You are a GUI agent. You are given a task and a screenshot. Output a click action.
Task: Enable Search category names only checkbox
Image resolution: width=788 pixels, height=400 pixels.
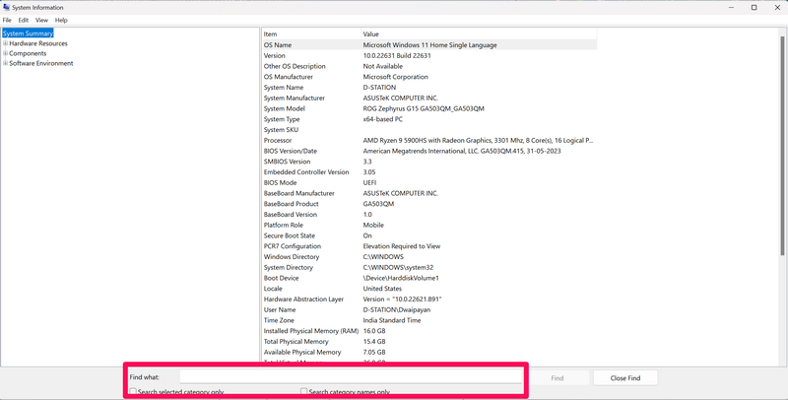click(x=304, y=392)
